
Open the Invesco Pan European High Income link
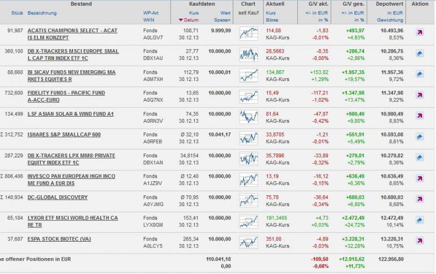[71, 180]
